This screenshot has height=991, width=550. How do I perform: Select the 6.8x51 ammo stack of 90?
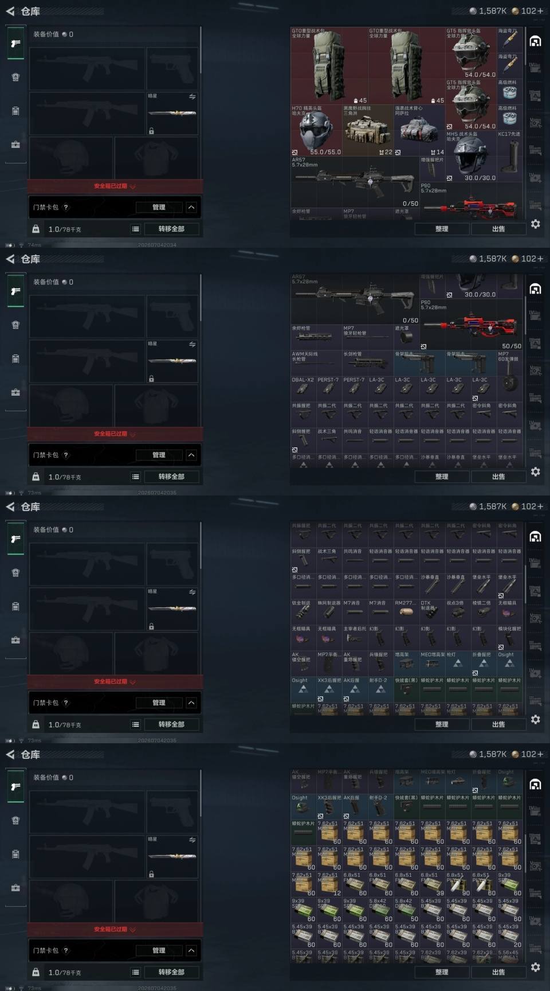[458, 884]
